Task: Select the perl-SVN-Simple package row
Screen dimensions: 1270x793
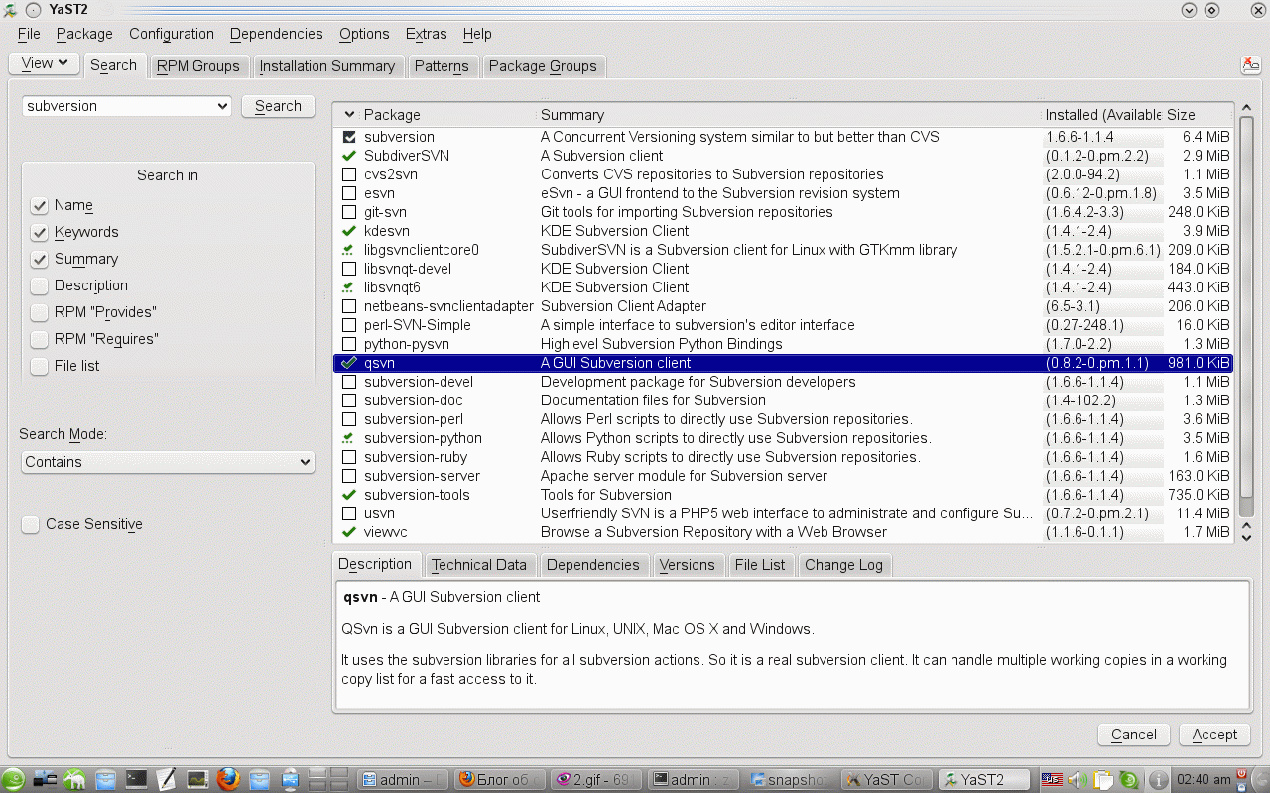Action: pos(783,325)
